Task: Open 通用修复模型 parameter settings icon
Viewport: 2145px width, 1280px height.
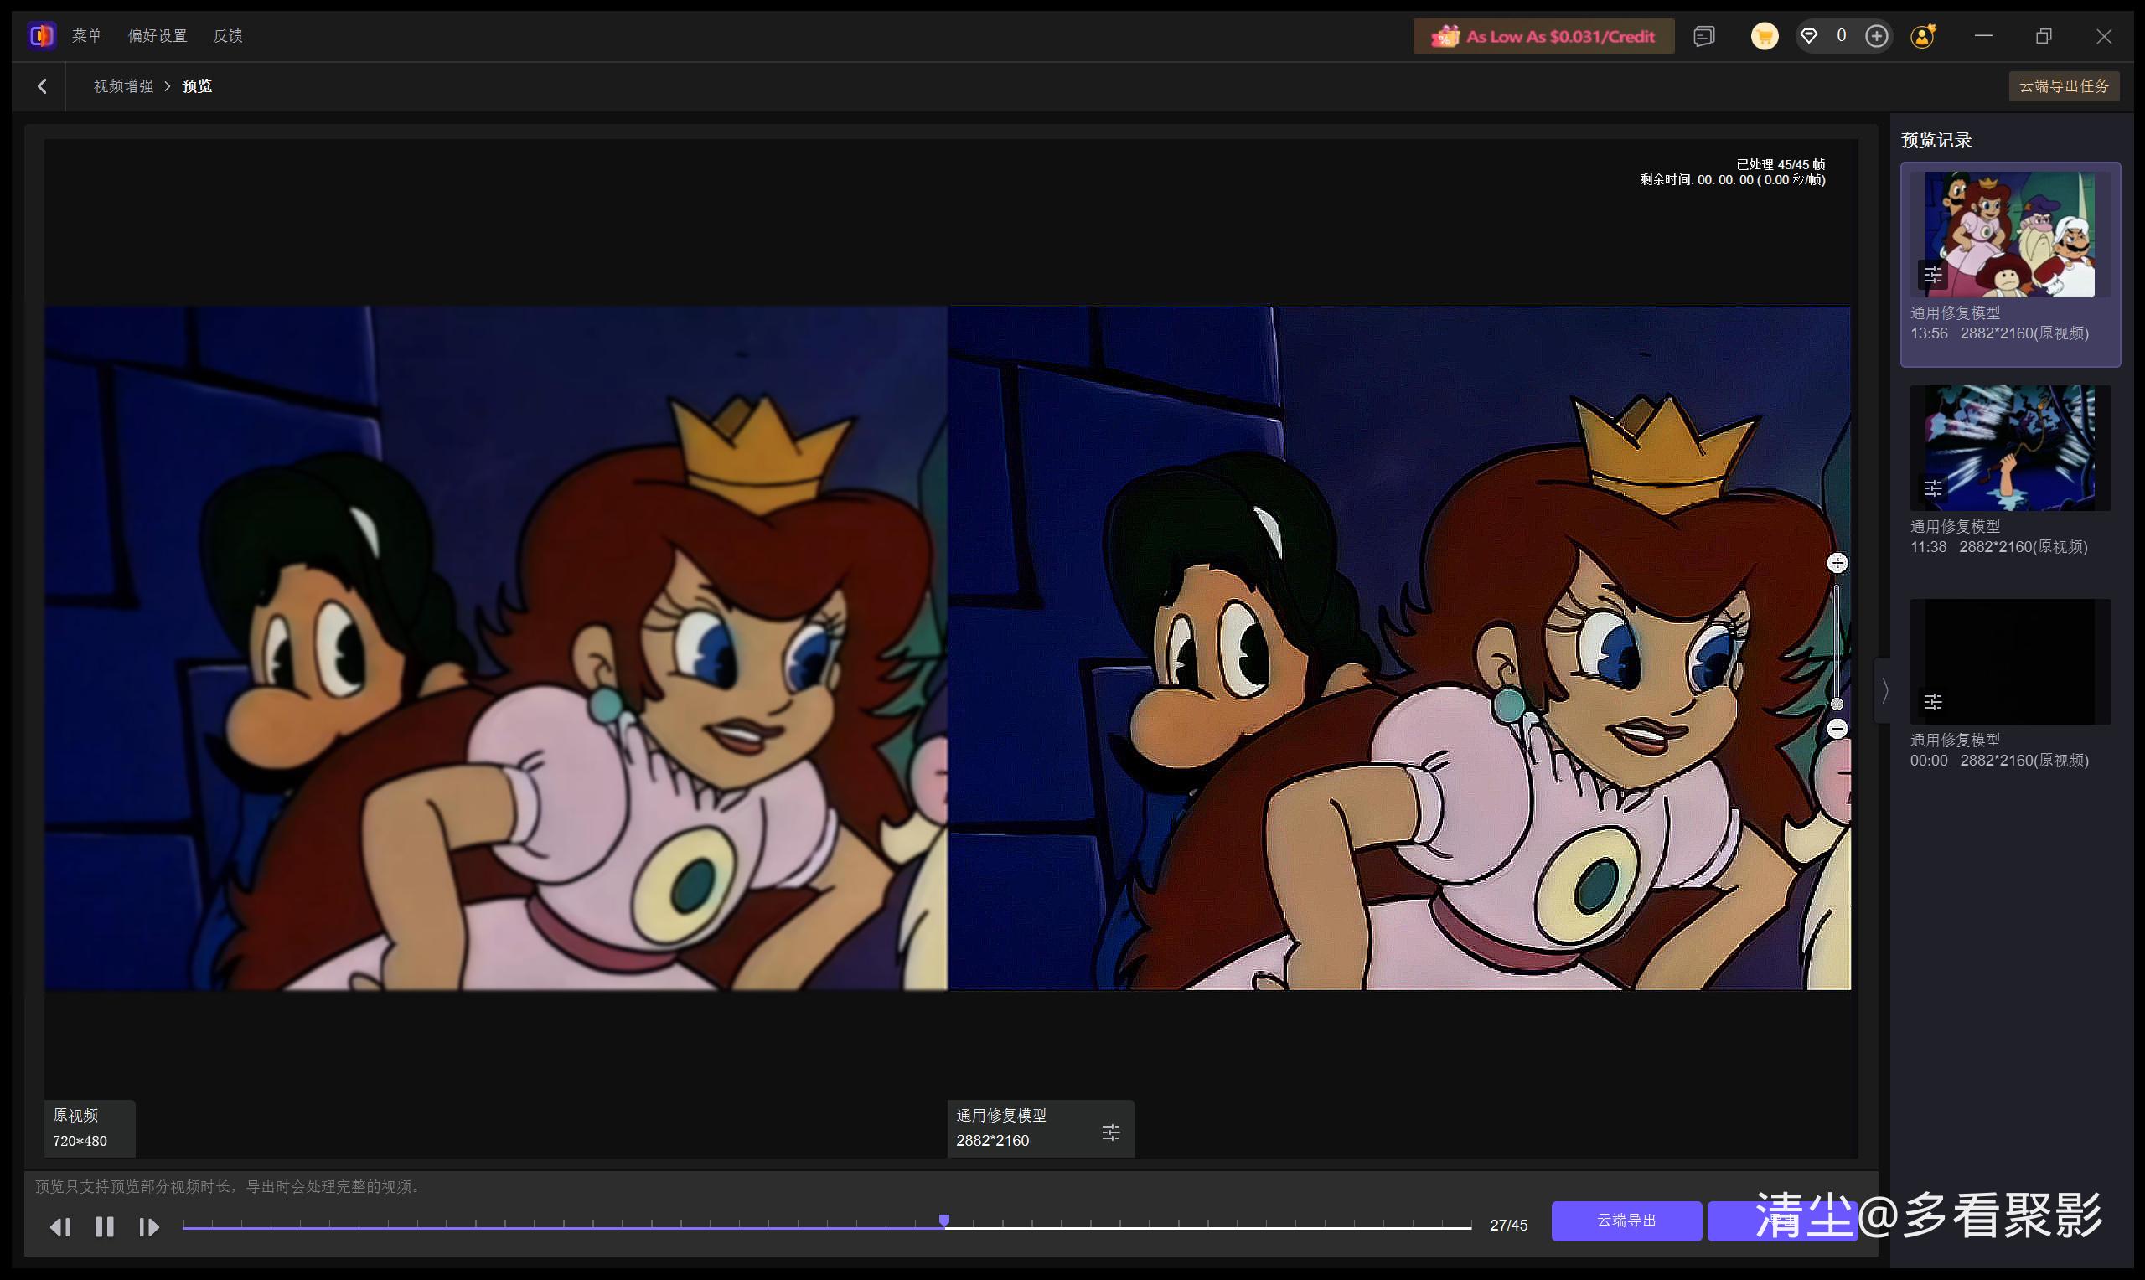Action: point(1111,1133)
